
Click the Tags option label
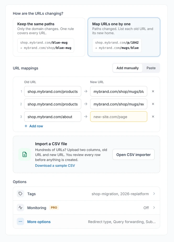pyautogui.click(x=31, y=194)
